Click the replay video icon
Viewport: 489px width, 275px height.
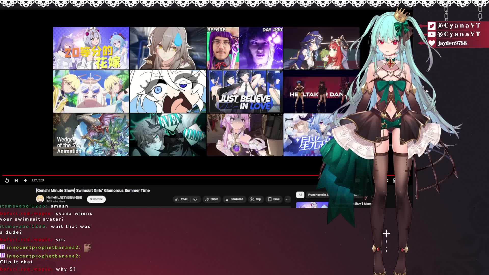coord(7,181)
